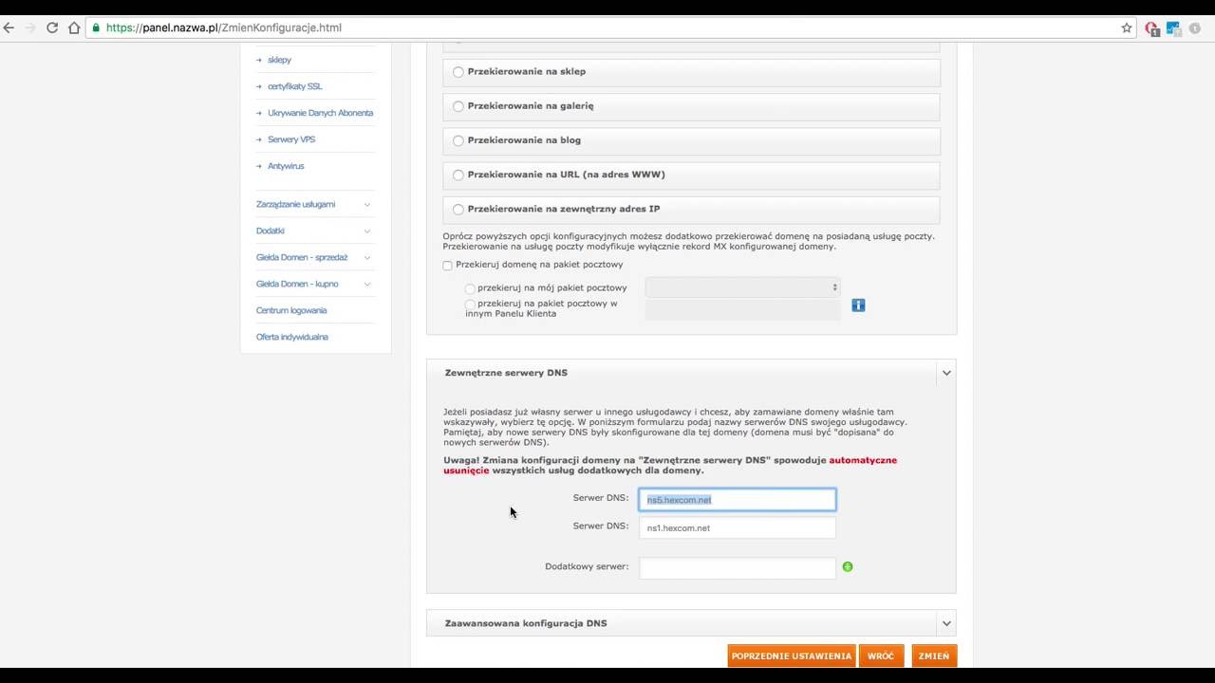Open certyfikaty SSL in sidebar
Image resolution: width=1215 pixels, height=683 pixels.
294,86
